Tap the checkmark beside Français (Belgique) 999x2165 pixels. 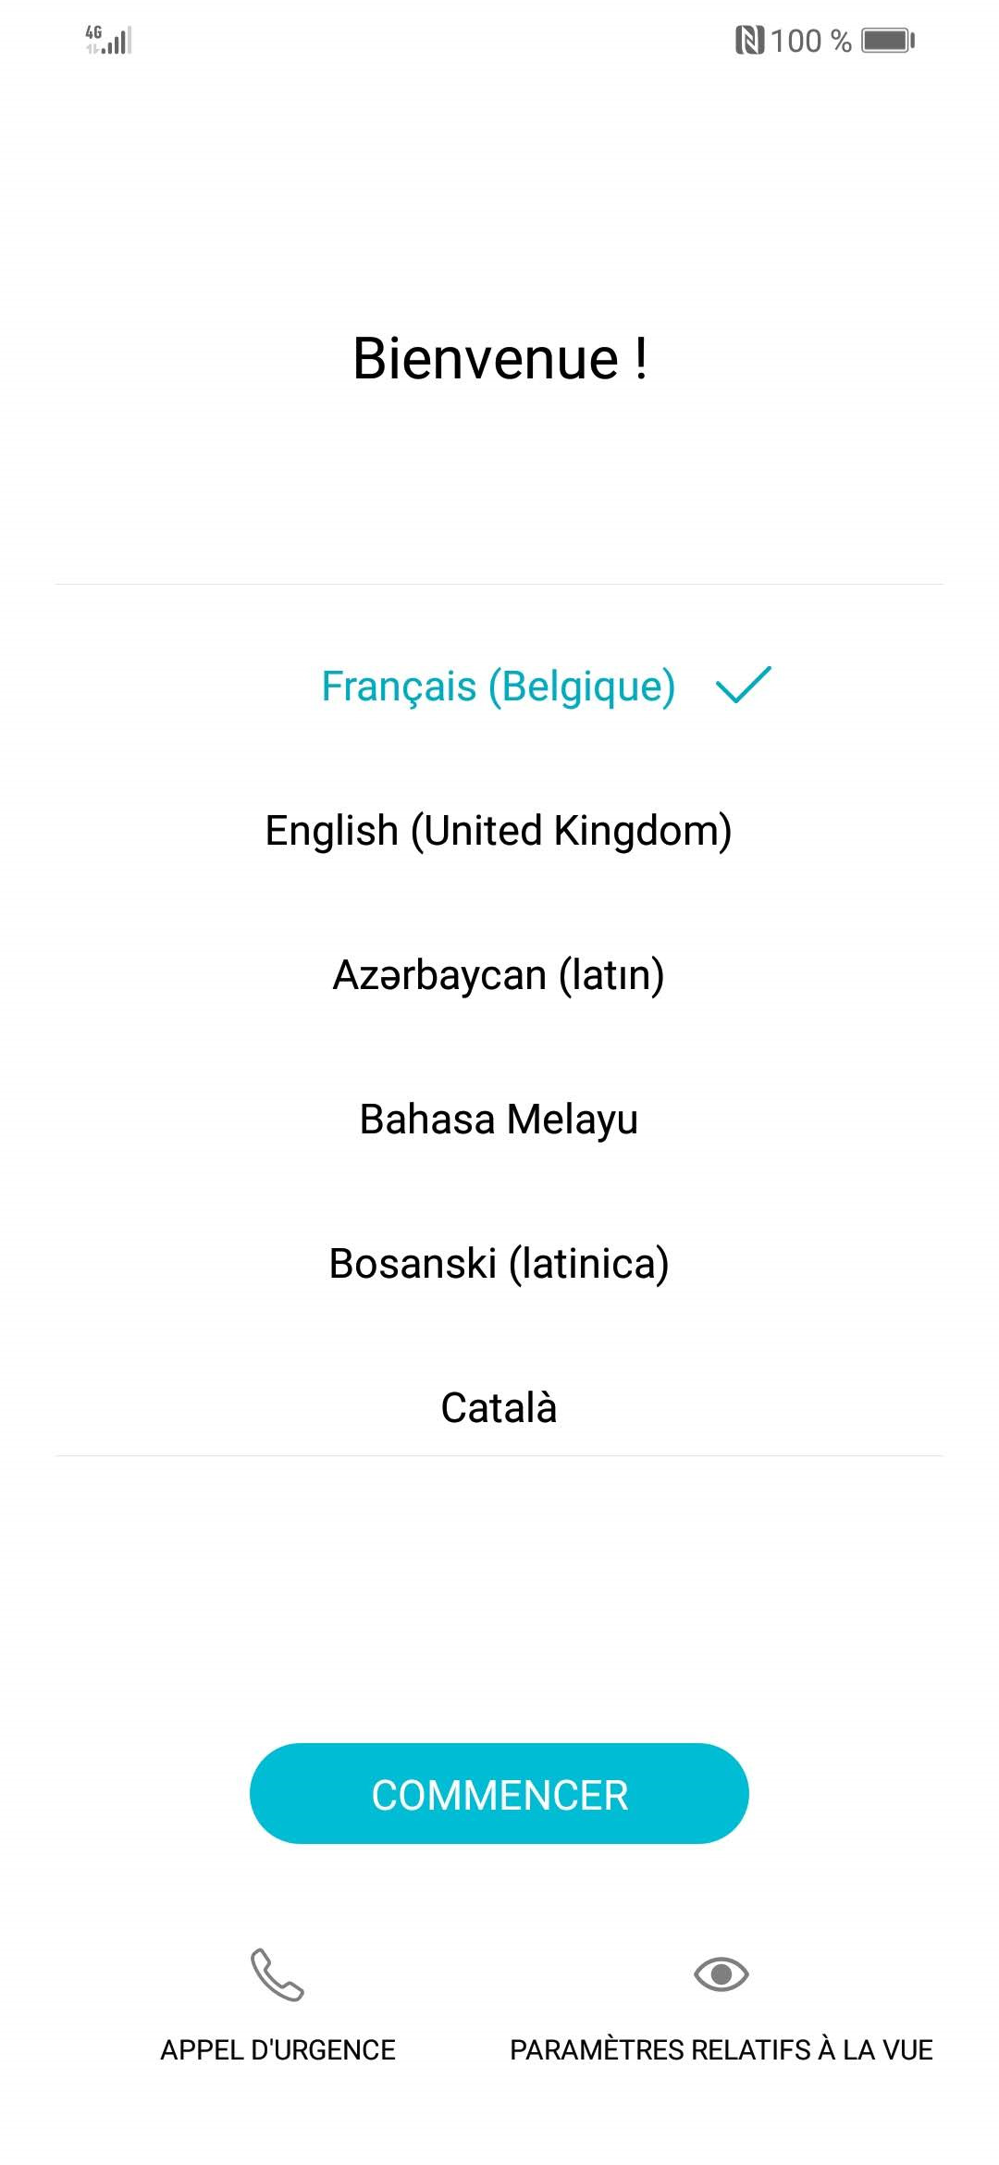(743, 686)
